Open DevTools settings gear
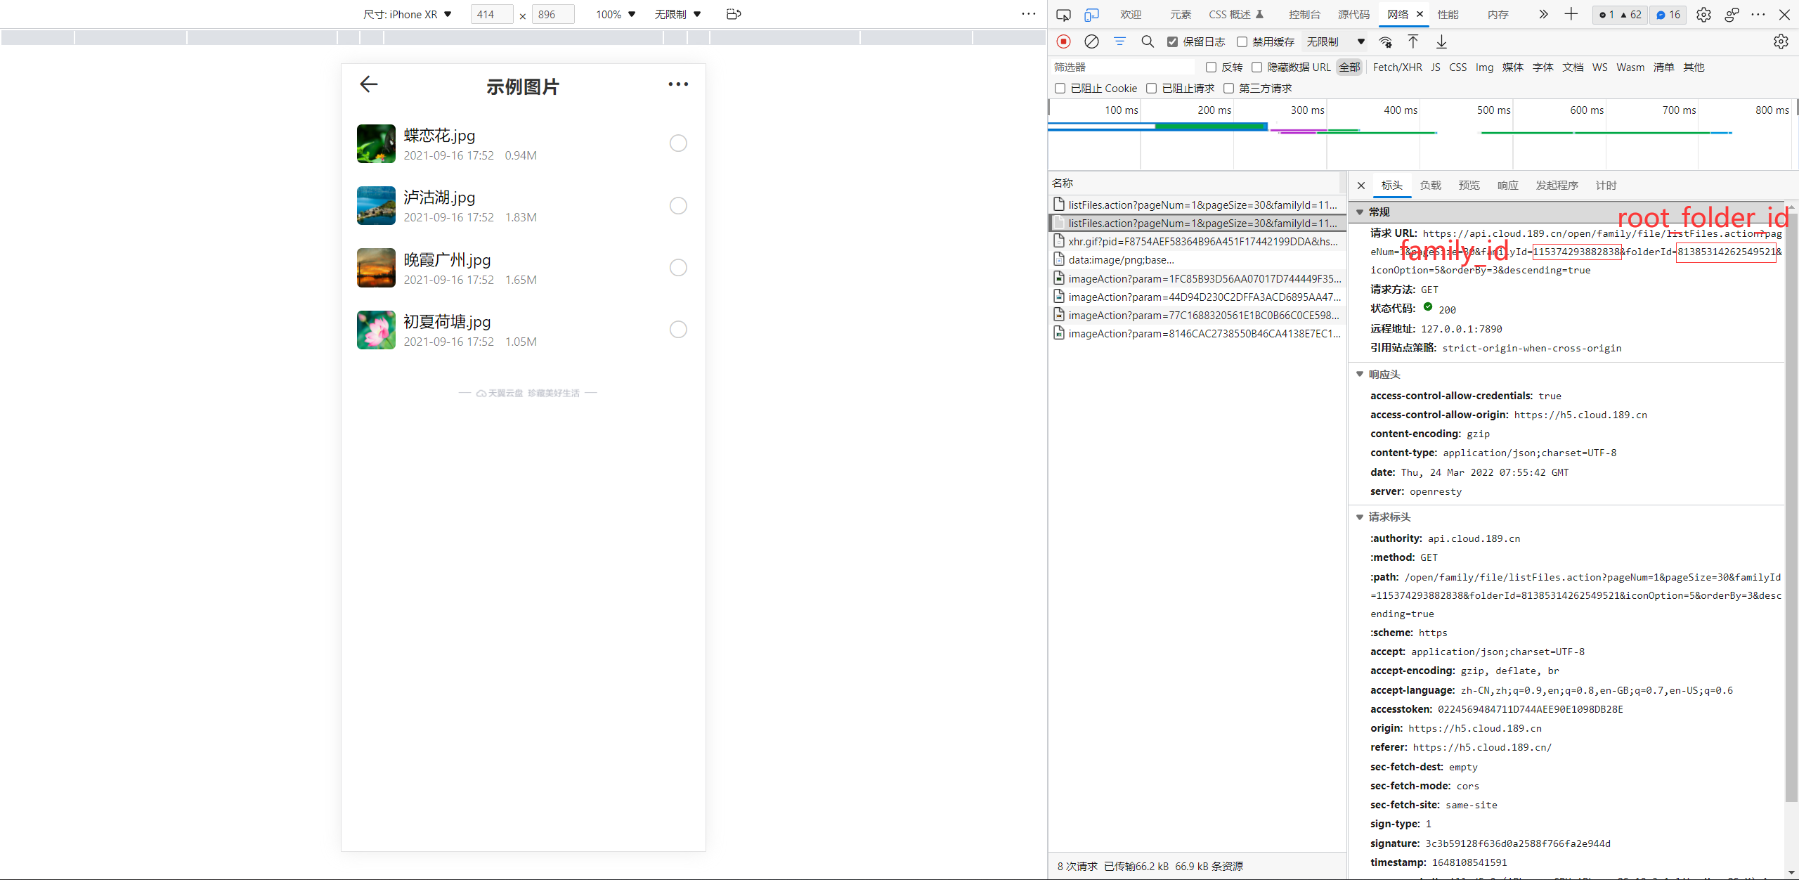The image size is (1799, 880). pyautogui.click(x=1703, y=14)
